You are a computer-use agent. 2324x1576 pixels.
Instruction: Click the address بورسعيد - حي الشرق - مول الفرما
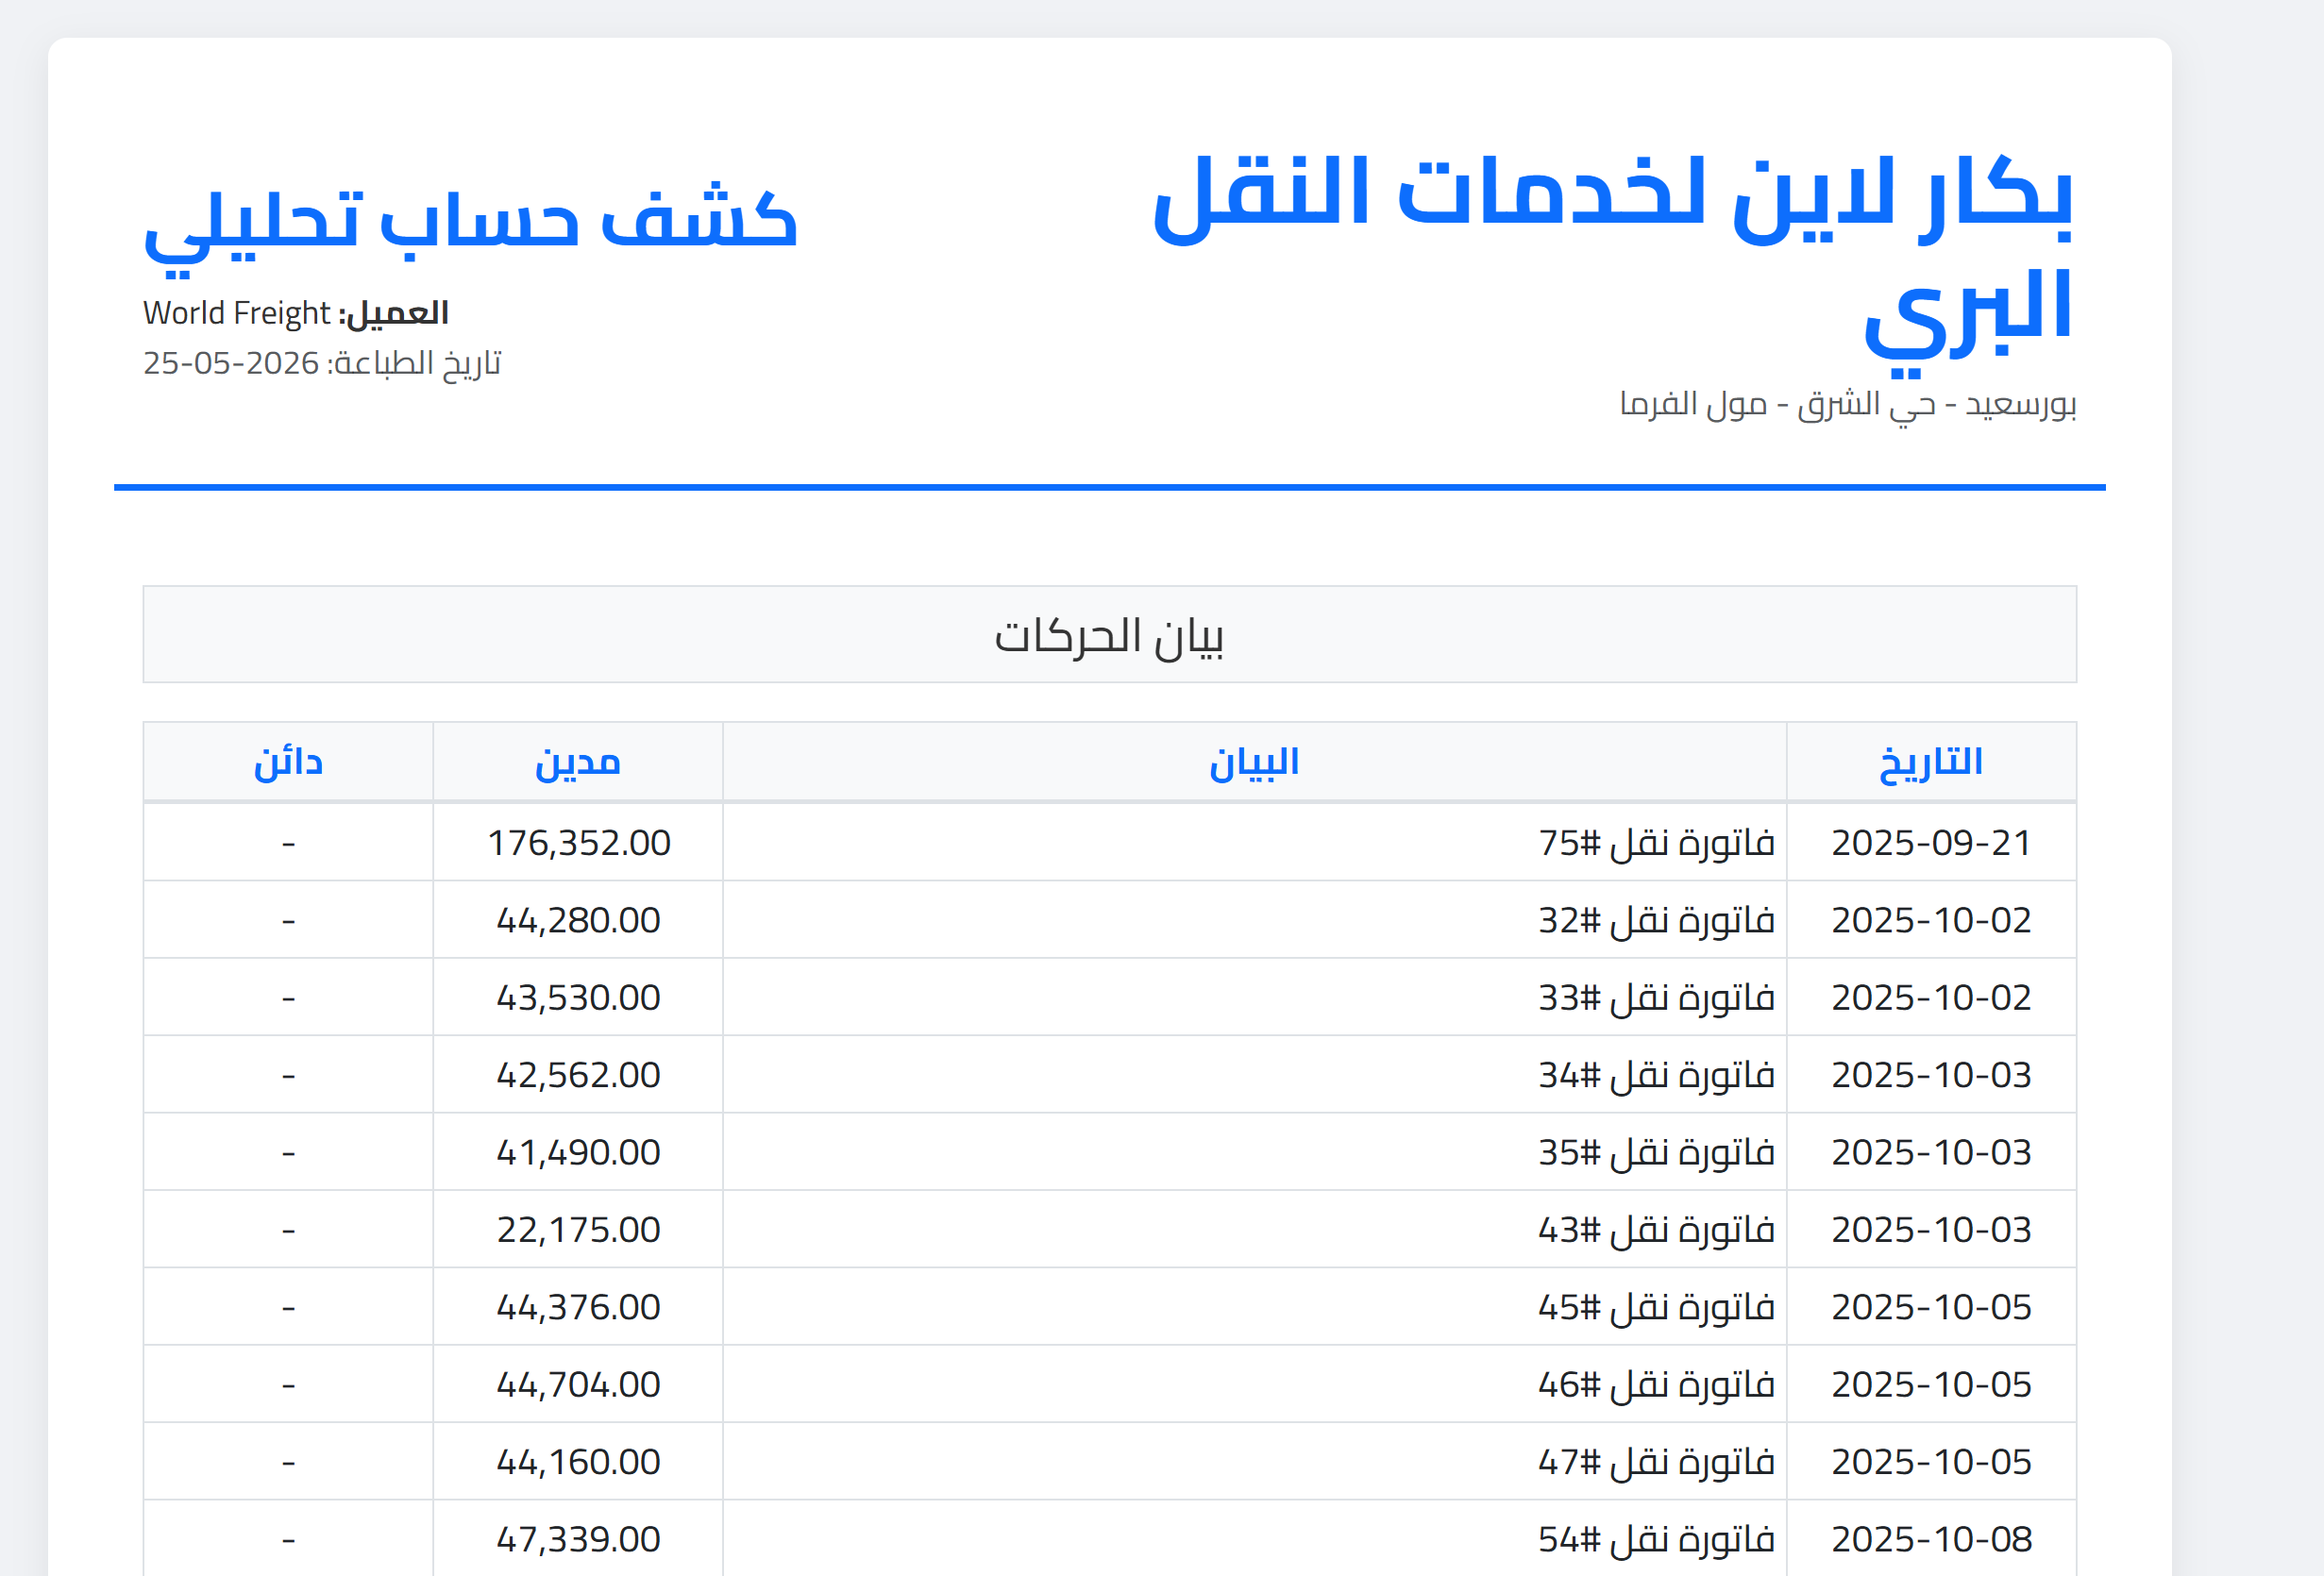tap(1848, 405)
